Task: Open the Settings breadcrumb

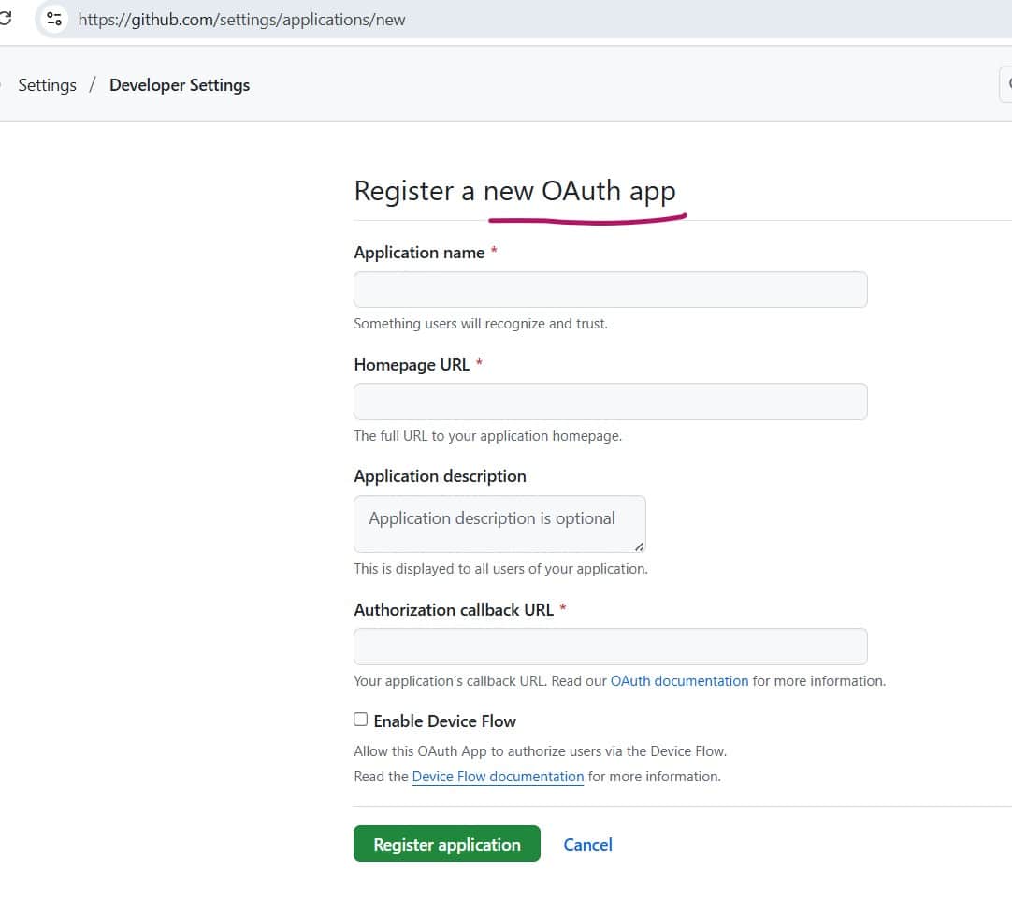Action: point(47,85)
